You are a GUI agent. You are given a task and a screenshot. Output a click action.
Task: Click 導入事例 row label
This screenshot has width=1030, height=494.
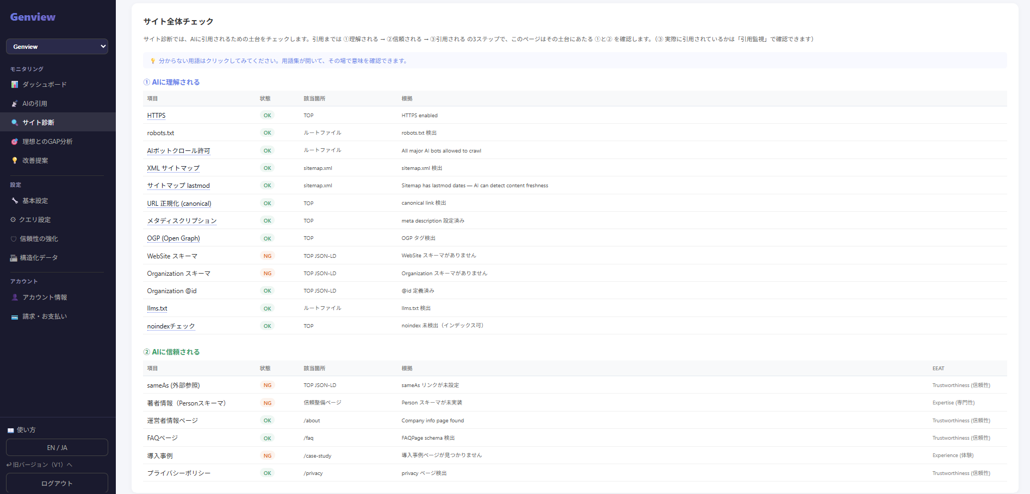(x=160, y=456)
